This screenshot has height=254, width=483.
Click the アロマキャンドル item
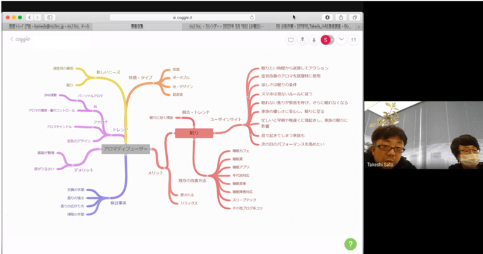point(59,127)
